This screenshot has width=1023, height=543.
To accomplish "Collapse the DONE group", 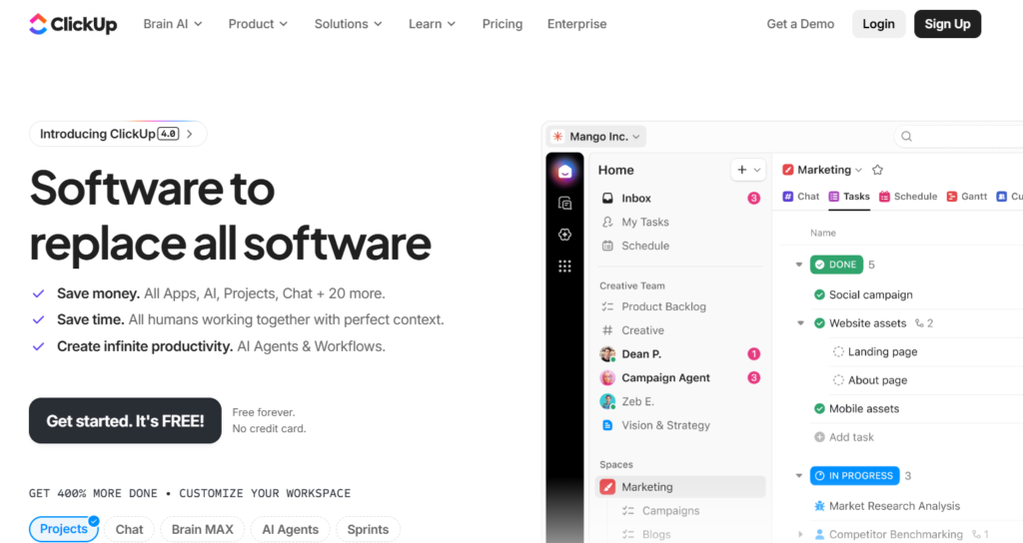I will tap(799, 265).
